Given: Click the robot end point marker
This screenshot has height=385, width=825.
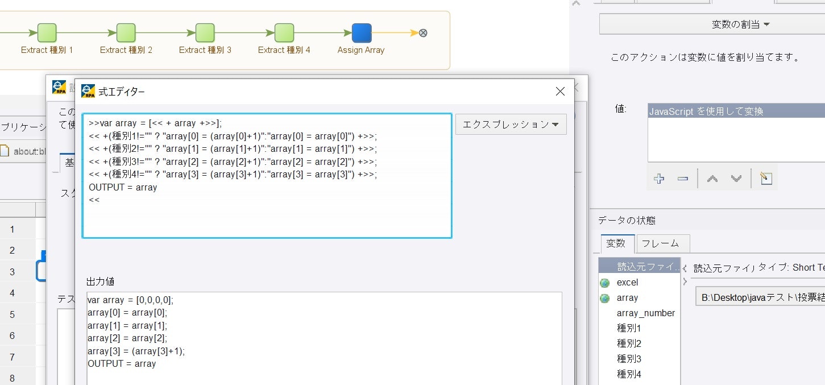Looking at the screenshot, I should point(423,33).
